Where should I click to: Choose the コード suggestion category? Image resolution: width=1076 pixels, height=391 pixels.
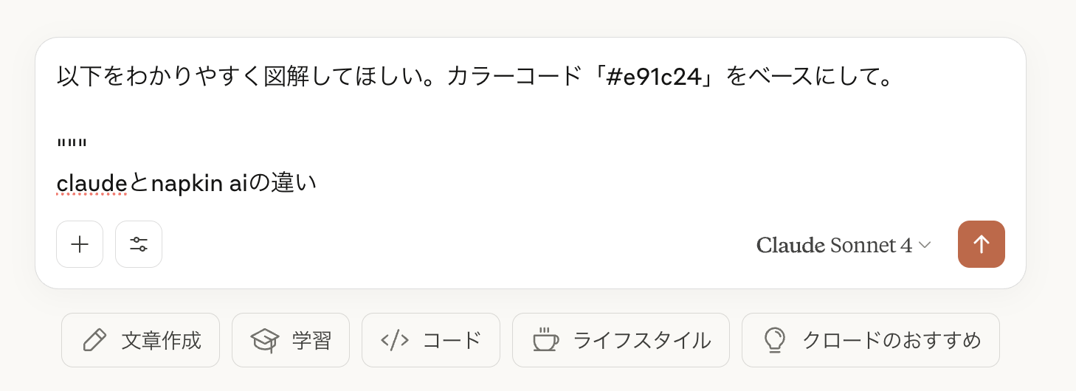[x=431, y=340]
